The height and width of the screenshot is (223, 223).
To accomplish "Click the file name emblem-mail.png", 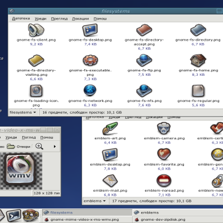I will click(110, 191).
